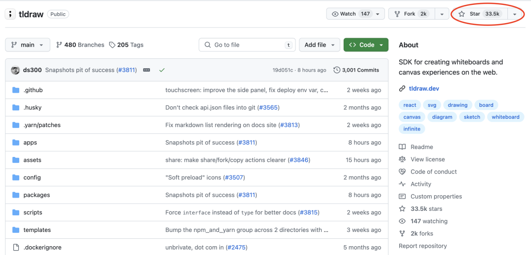The image size is (531, 255).
Task: Expand the Fork options dropdown arrow
Action: click(442, 14)
